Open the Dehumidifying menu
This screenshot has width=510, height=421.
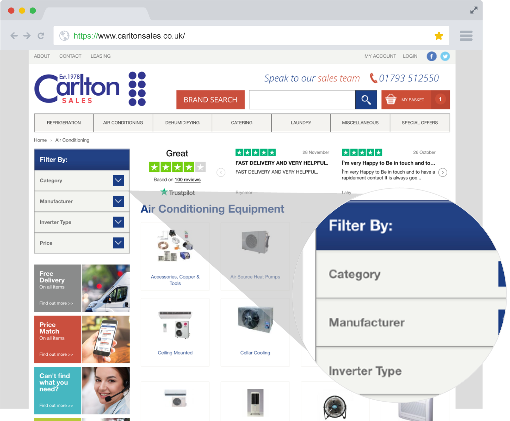tap(182, 123)
